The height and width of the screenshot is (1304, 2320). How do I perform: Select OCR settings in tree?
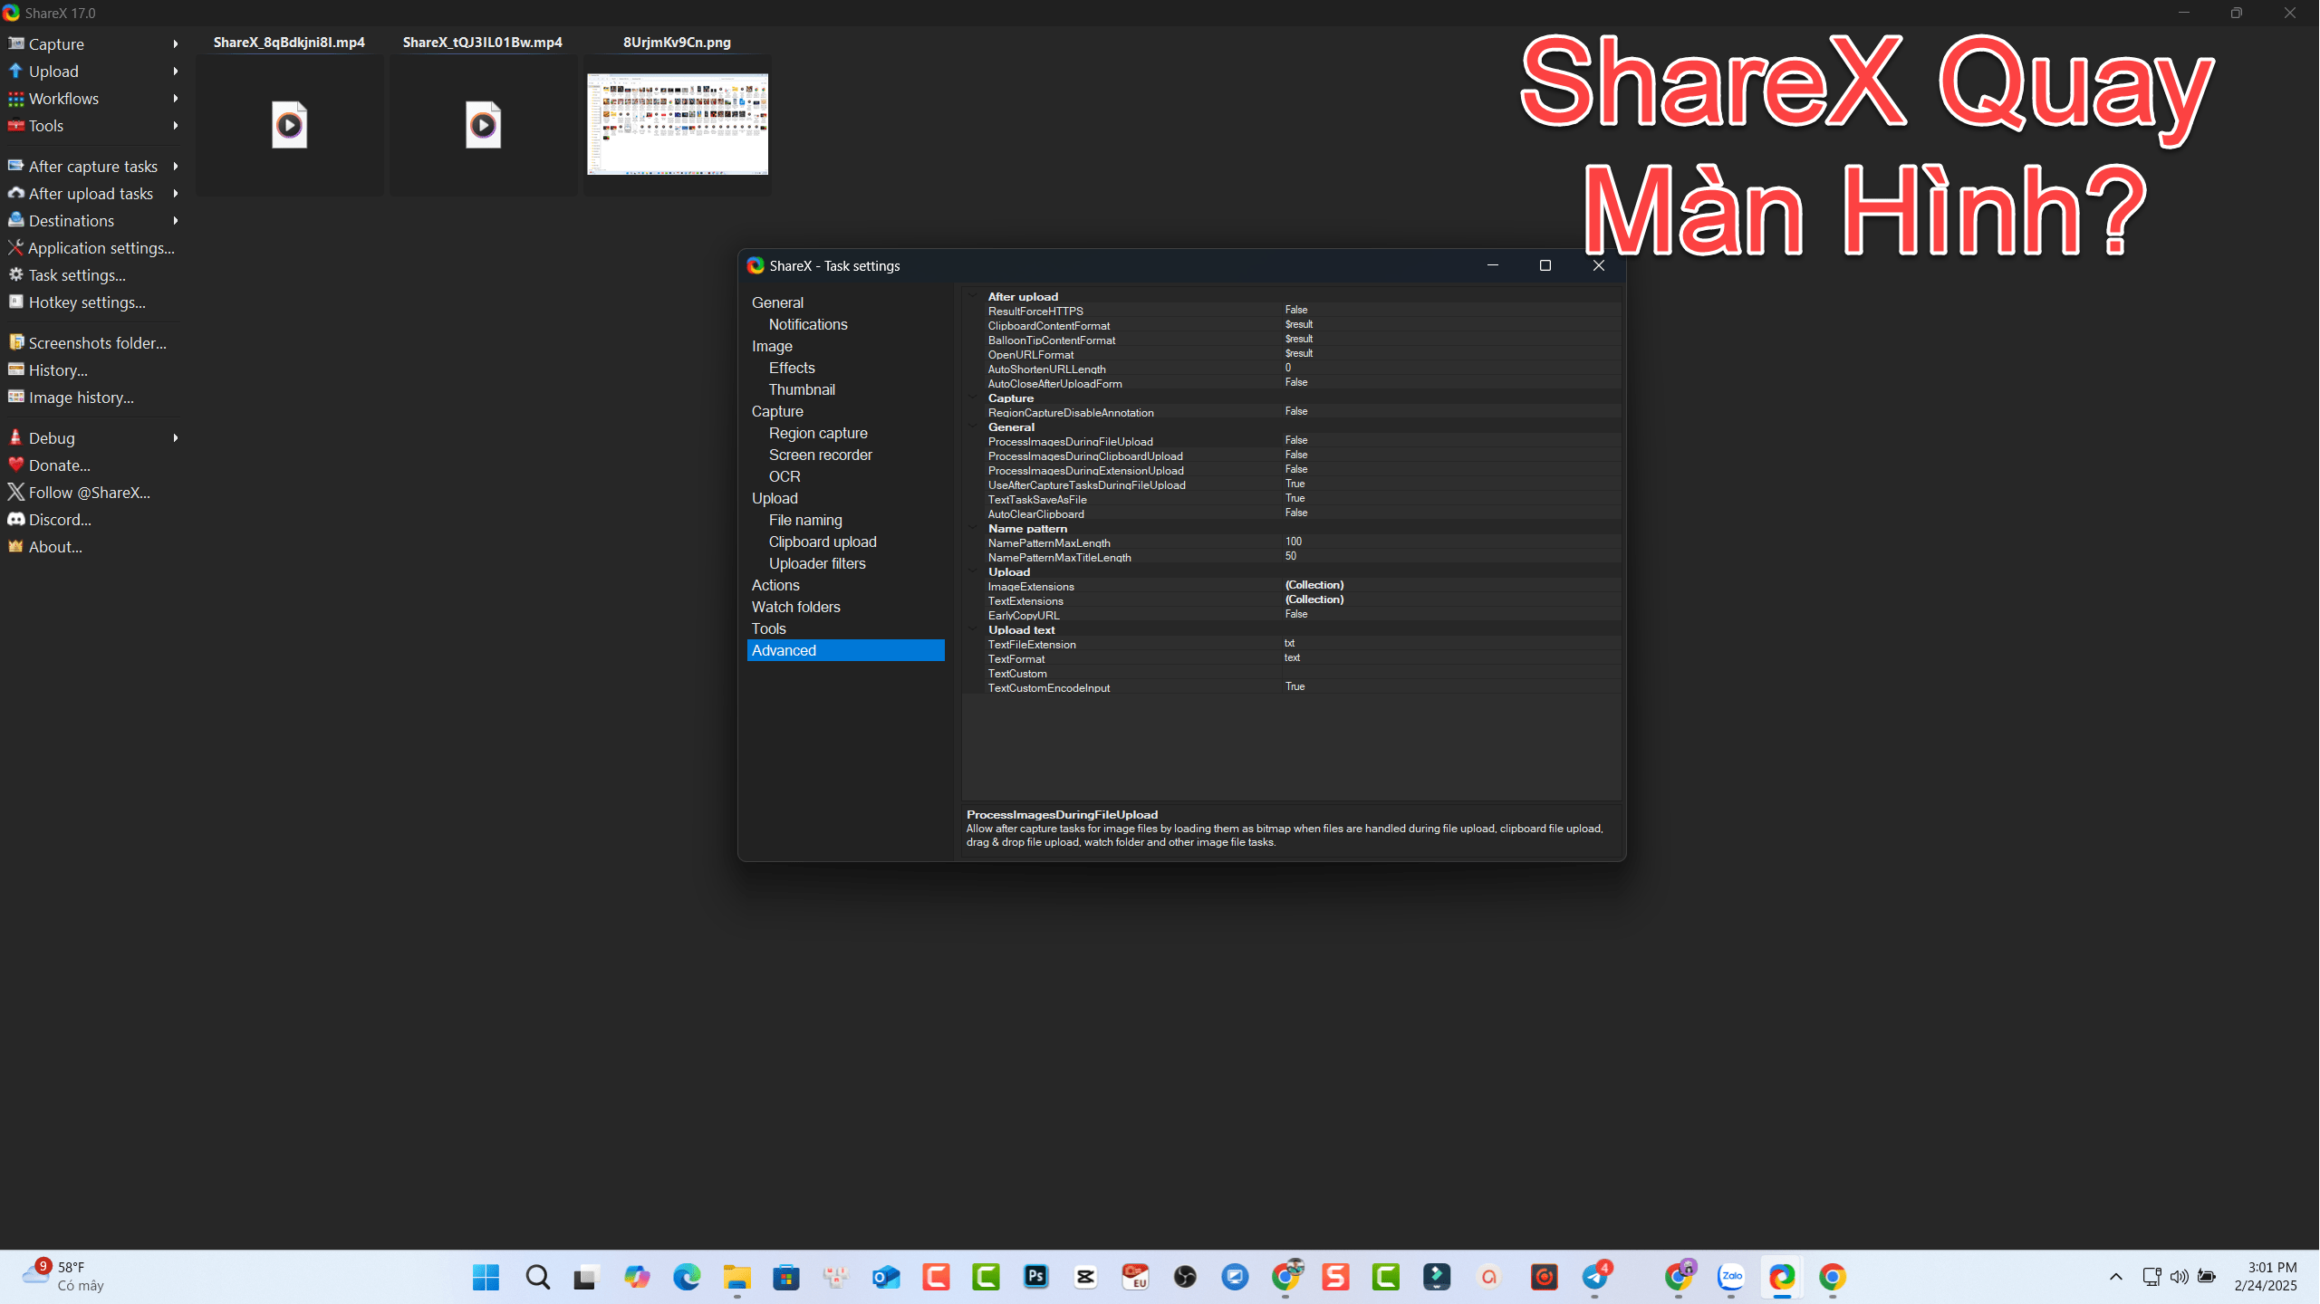(x=785, y=476)
